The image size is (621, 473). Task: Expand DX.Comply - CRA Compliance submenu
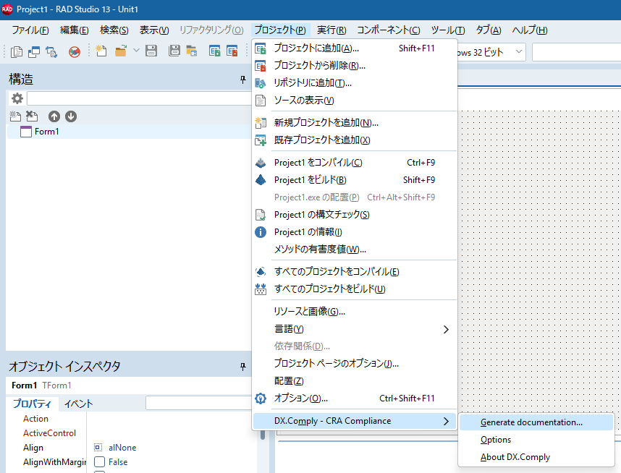coord(355,421)
